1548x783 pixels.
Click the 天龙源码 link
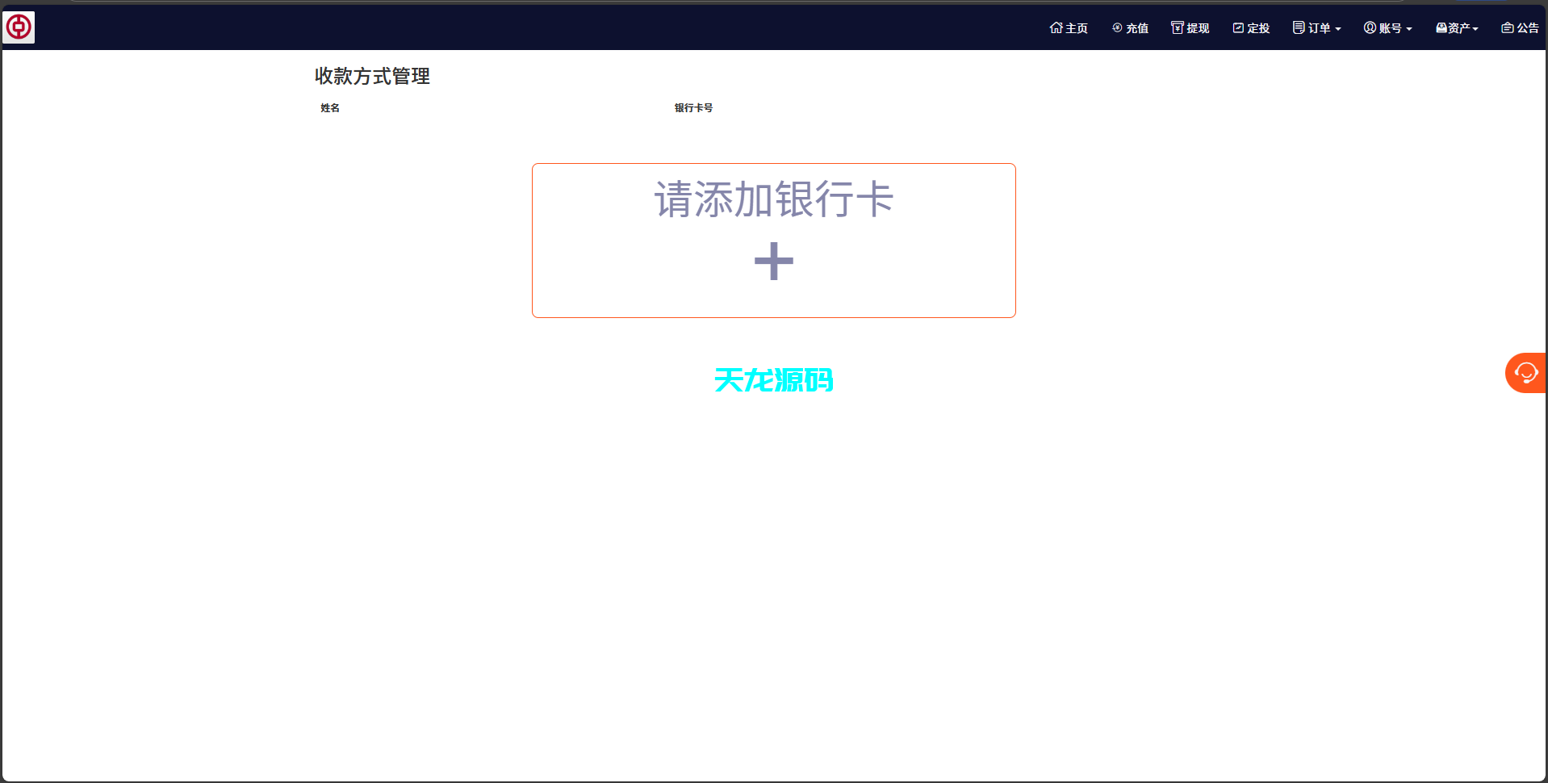(773, 379)
